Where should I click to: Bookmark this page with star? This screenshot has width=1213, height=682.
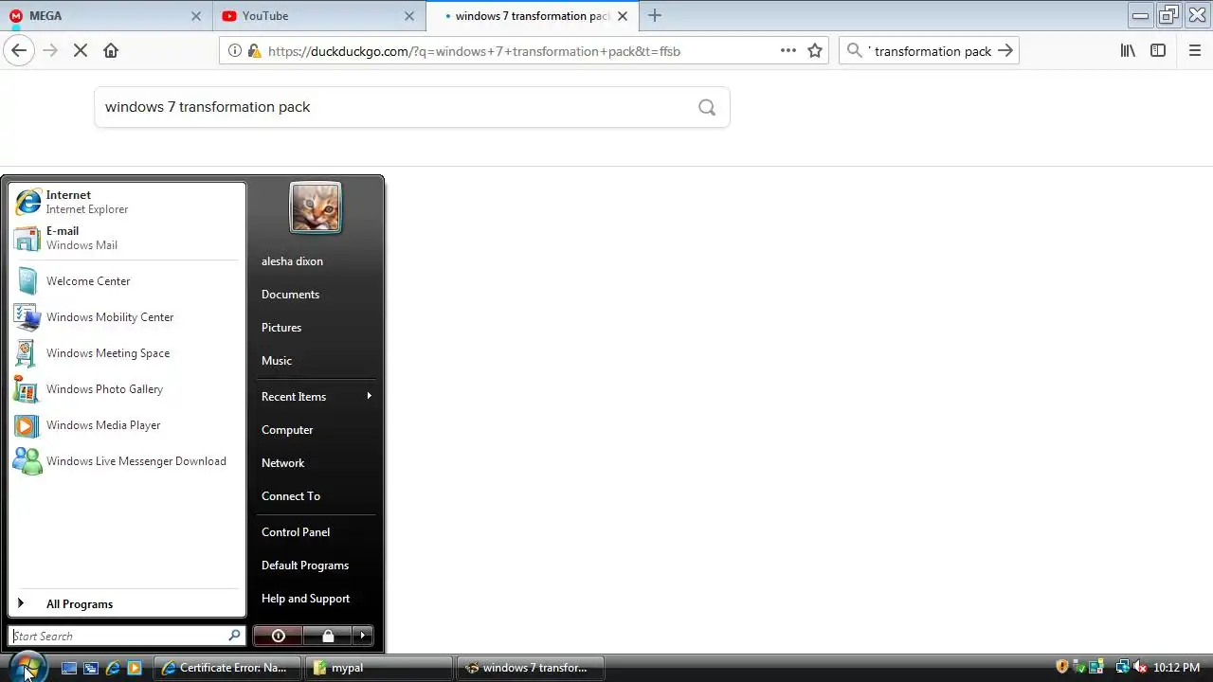pyautogui.click(x=815, y=51)
